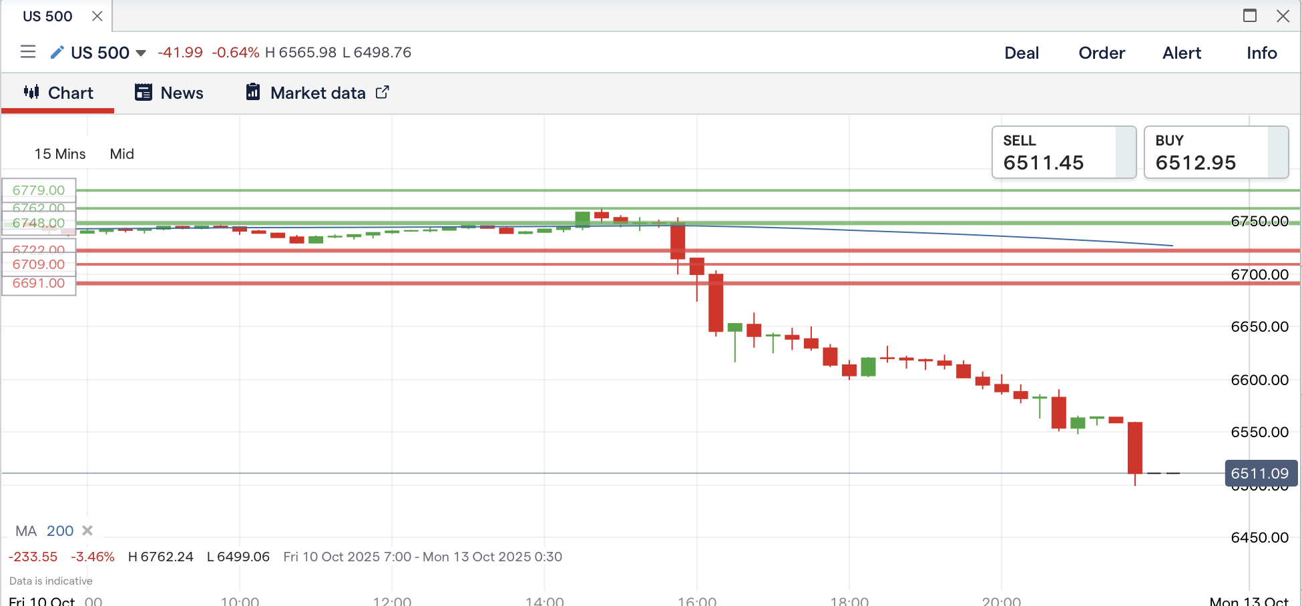Image resolution: width=1302 pixels, height=606 pixels.
Task: Open the Deal tab
Action: tap(1022, 53)
